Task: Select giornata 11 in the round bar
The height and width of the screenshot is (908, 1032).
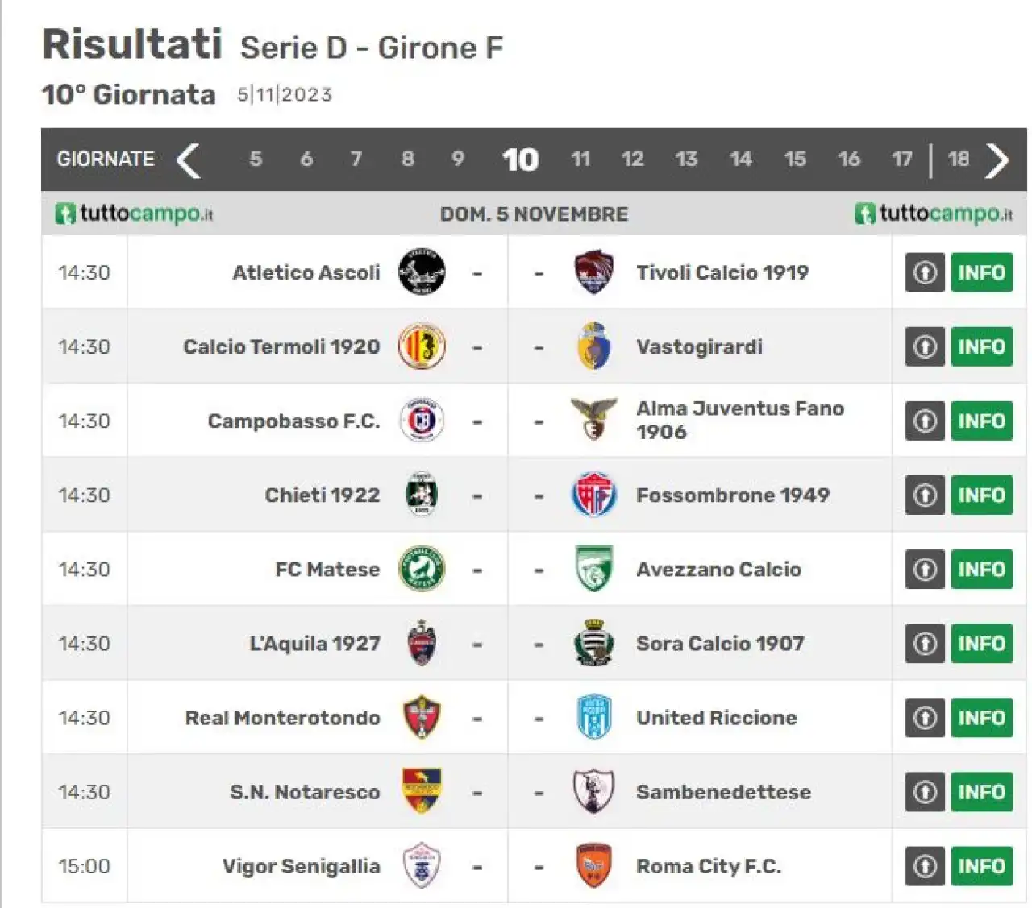Action: (580, 160)
